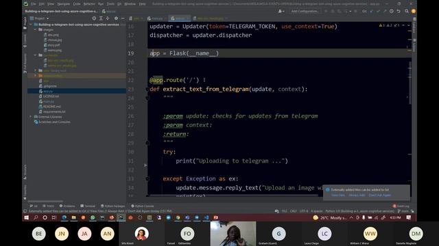Open Project panel settings gear
The height and width of the screenshot is (246, 439).
coord(116,18)
